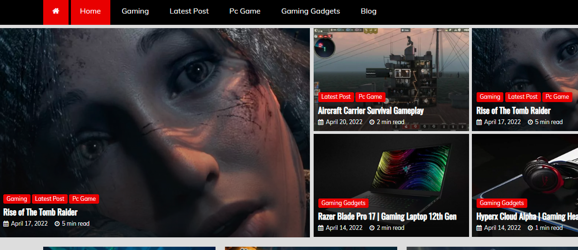Go to Latest Post in navigation bar

189,11
